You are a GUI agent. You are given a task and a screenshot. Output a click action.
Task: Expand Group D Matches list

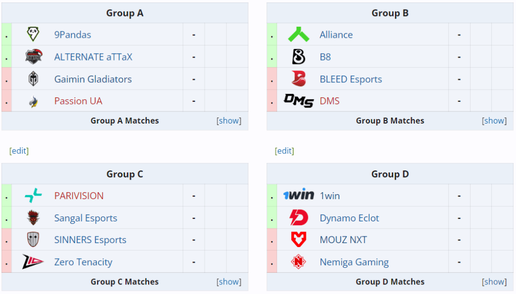point(494,282)
